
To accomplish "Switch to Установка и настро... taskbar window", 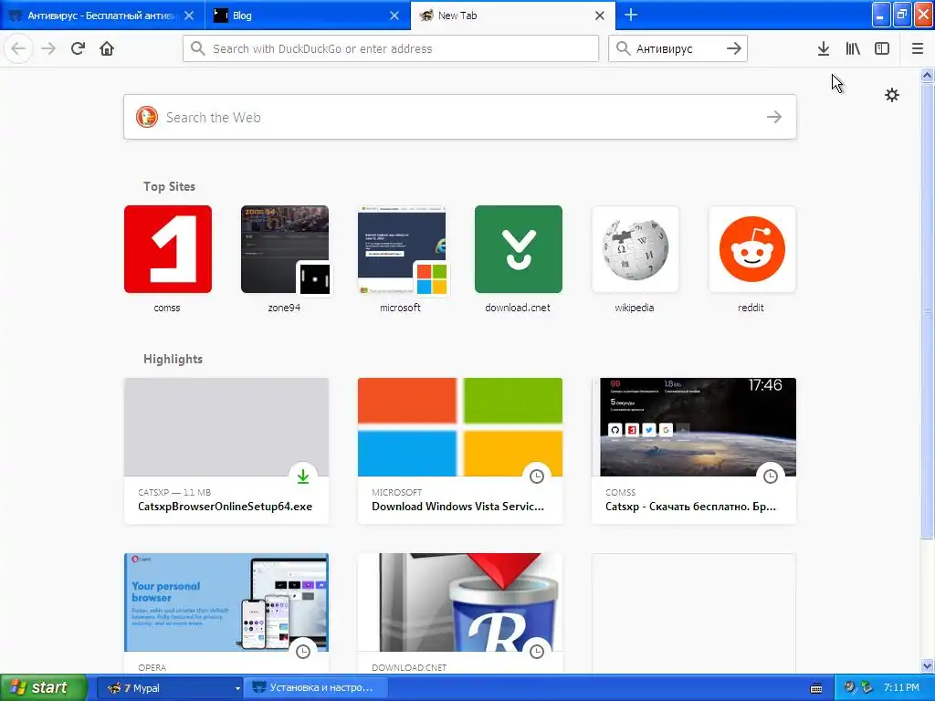I will click(317, 688).
